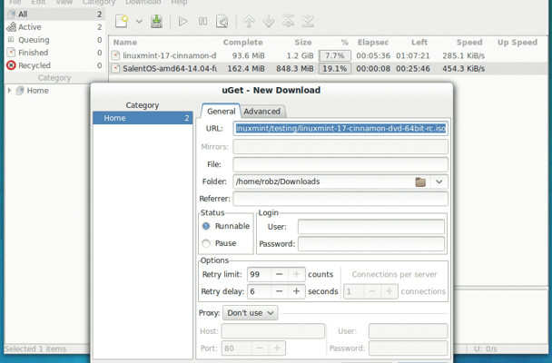Click the 7.7% progress bar
Screen dimensions: 552x363
point(335,55)
